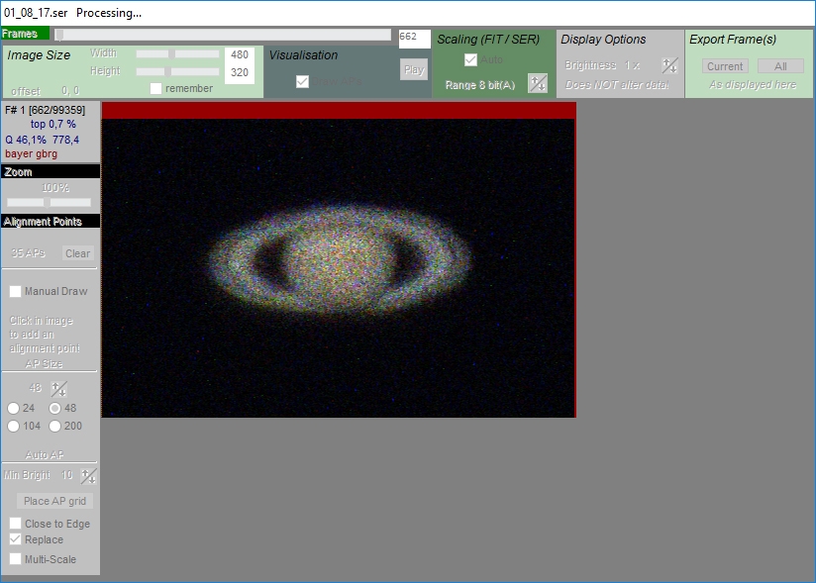Select AP size 24 radio button

coord(14,408)
